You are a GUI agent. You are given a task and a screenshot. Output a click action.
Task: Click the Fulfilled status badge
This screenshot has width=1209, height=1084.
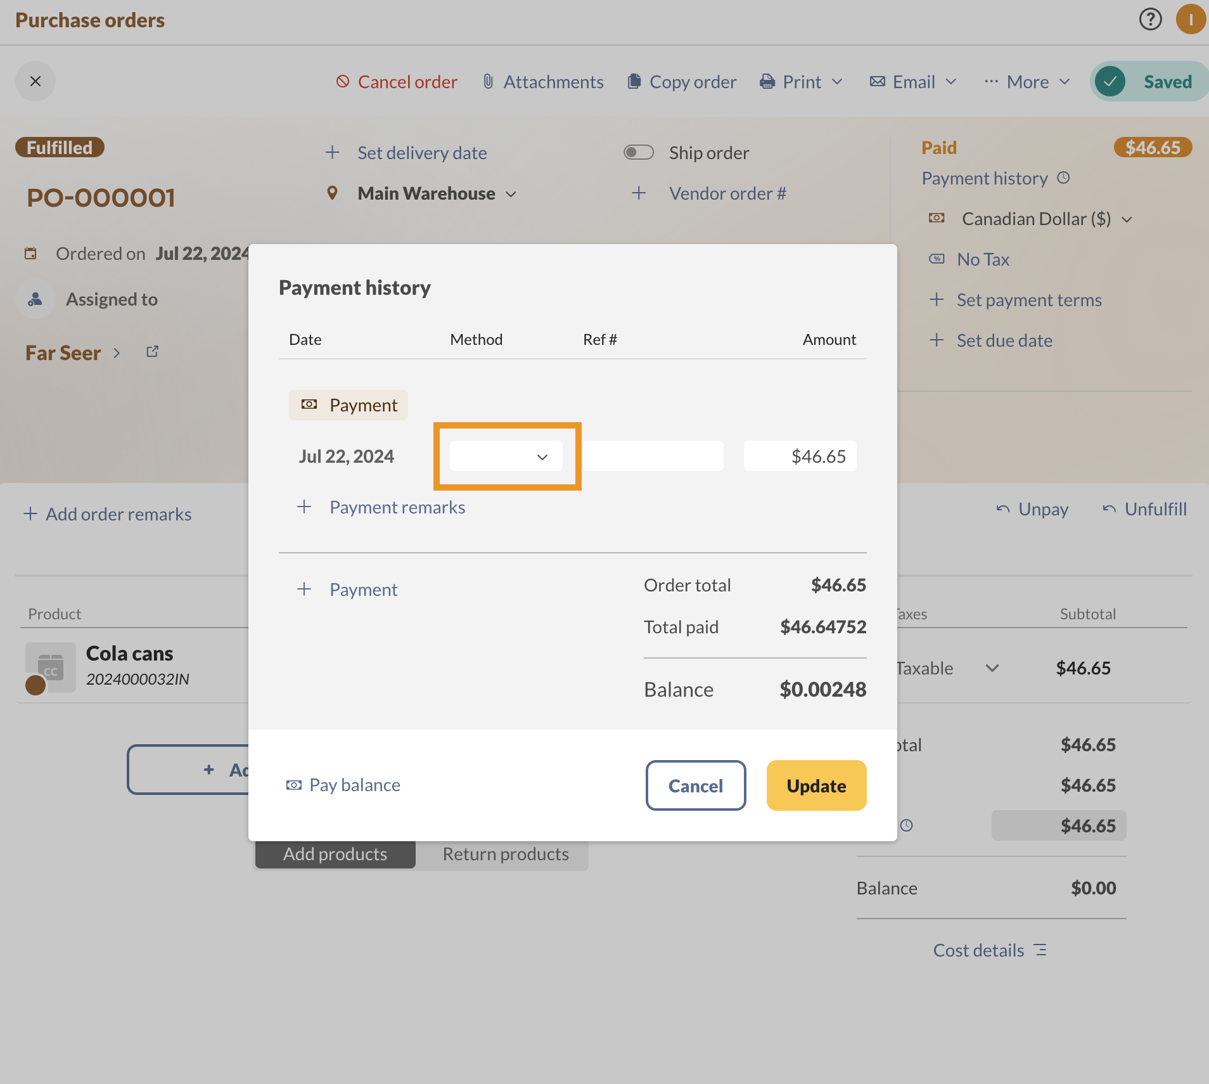[x=60, y=148]
